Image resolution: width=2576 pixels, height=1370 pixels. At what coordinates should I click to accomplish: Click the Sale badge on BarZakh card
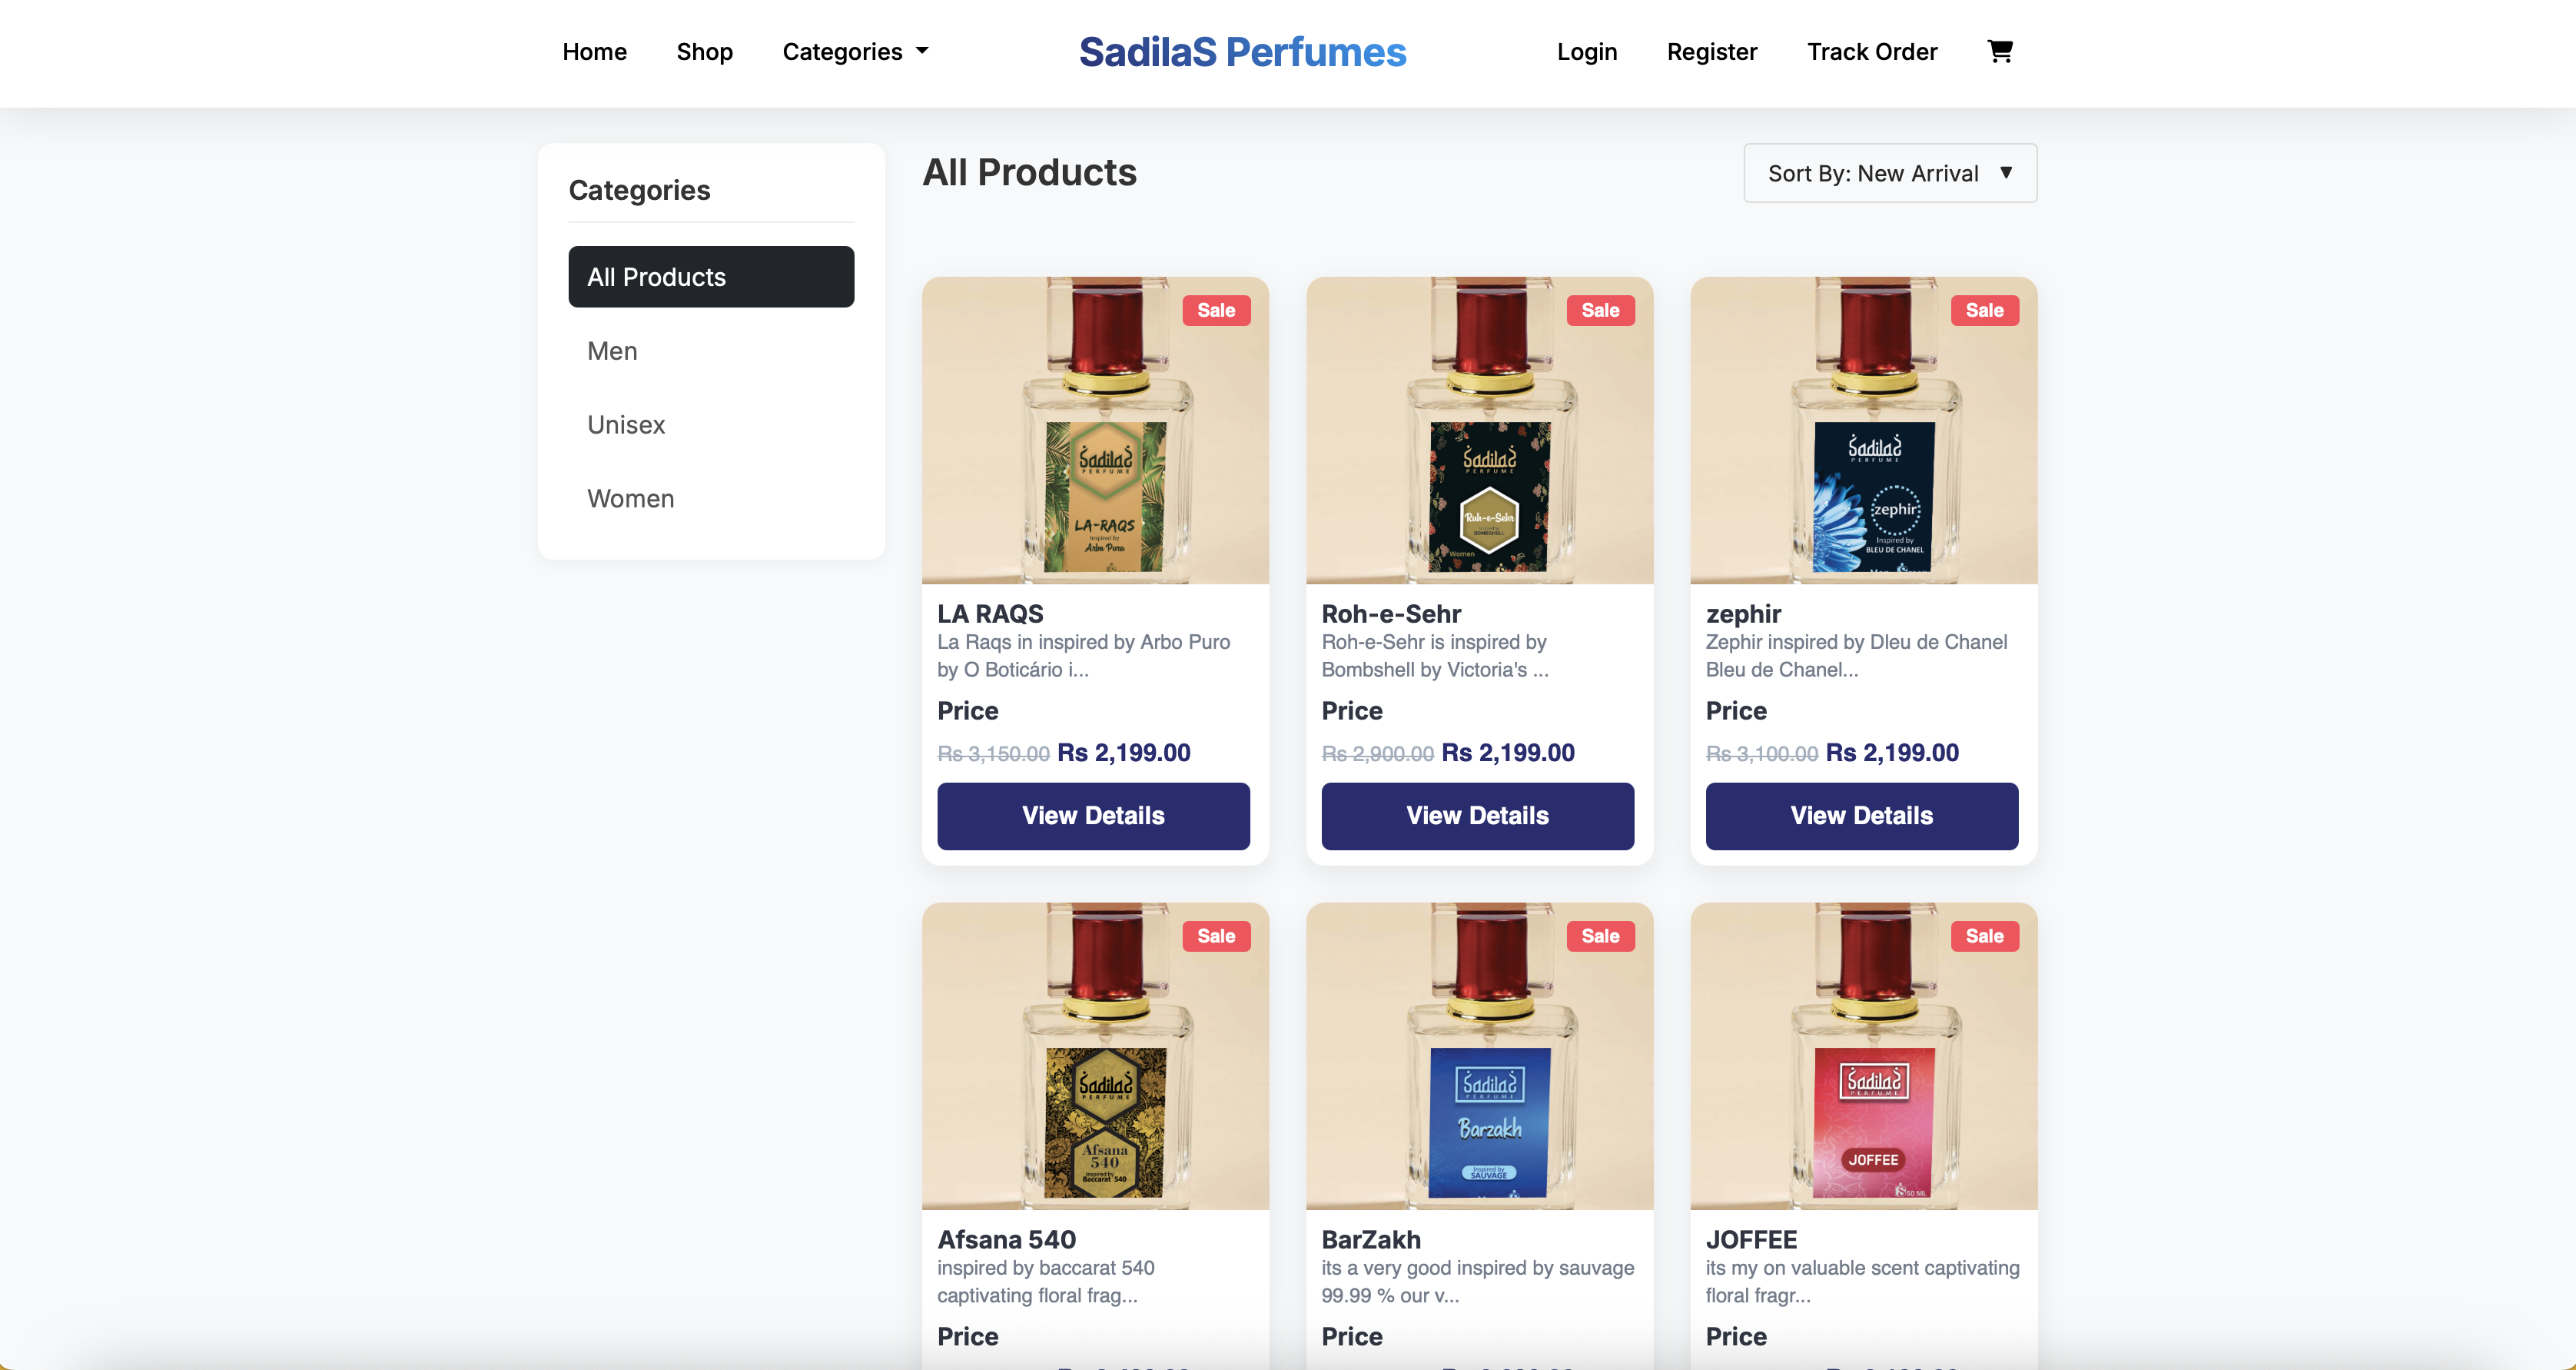[1599, 936]
